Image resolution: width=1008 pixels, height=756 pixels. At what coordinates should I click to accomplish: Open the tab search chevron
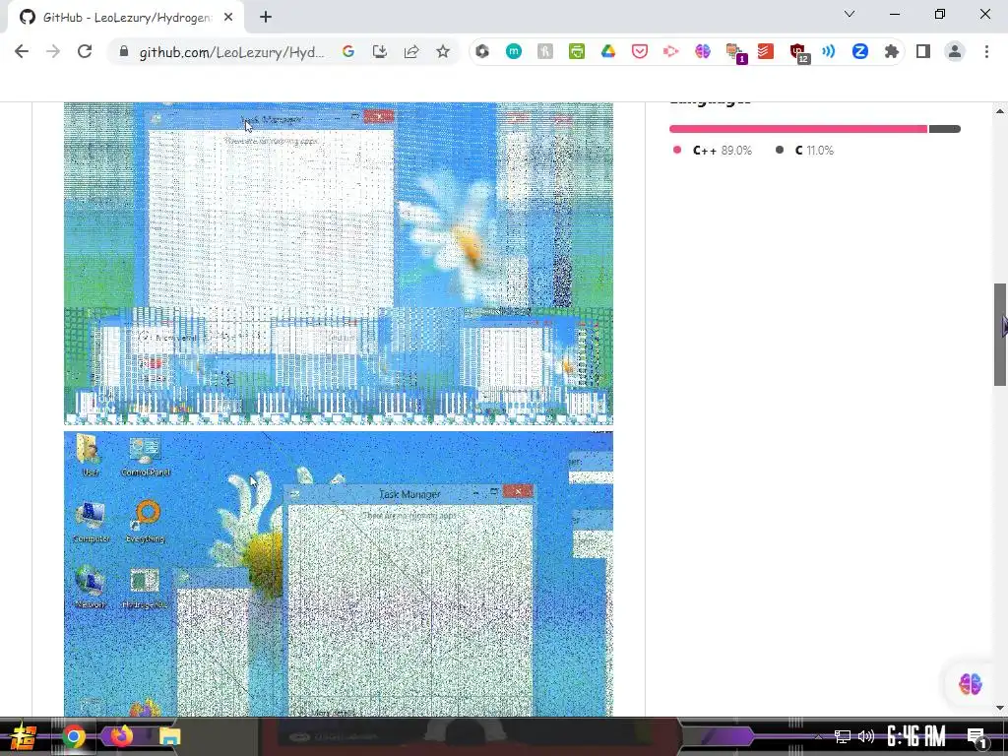pos(850,14)
